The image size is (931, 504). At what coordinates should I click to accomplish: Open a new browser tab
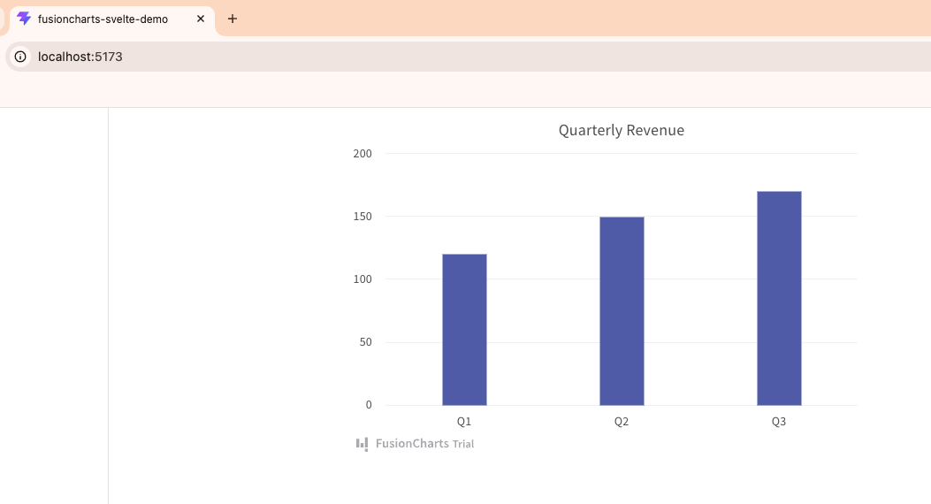[233, 19]
